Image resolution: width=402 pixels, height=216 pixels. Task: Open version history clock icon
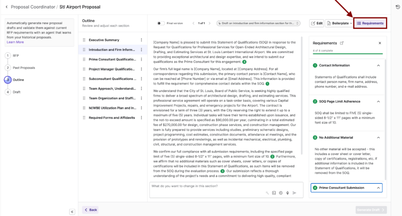pos(398,7)
